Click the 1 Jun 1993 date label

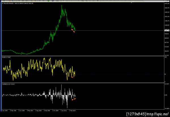tap(5, 111)
